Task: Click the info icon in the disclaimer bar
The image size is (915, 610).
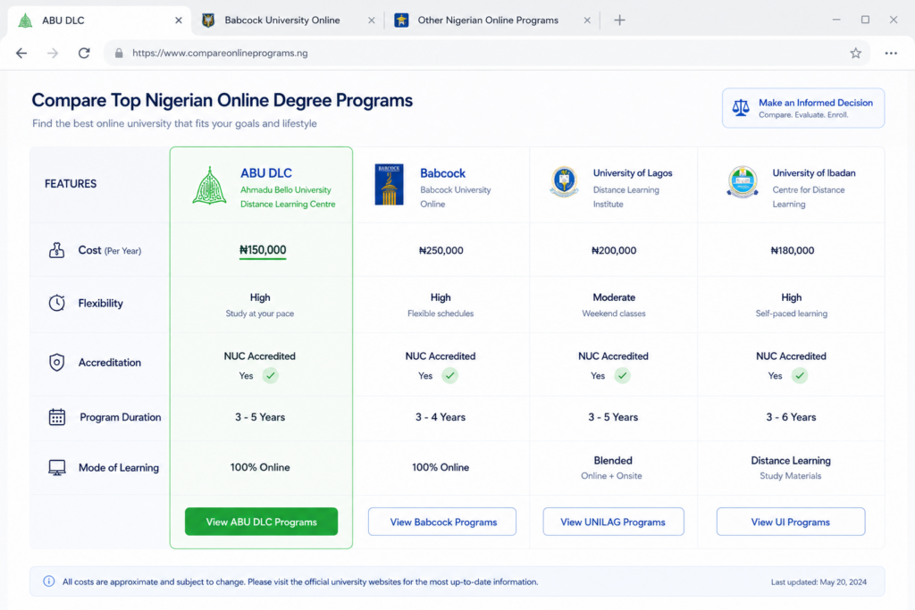Action: [49, 581]
